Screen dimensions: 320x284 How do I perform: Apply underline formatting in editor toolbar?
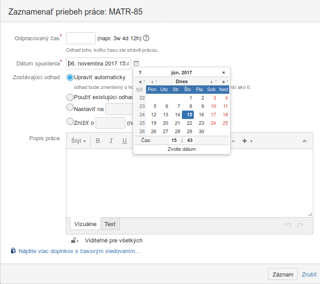124,141
